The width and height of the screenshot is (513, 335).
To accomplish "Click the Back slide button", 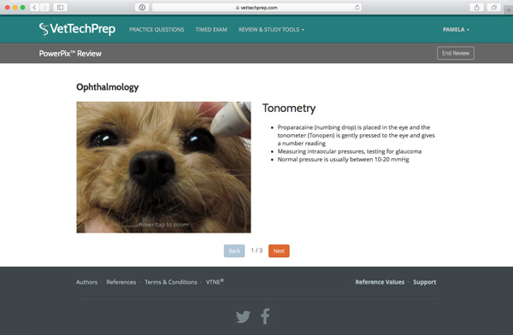I will click(x=234, y=251).
